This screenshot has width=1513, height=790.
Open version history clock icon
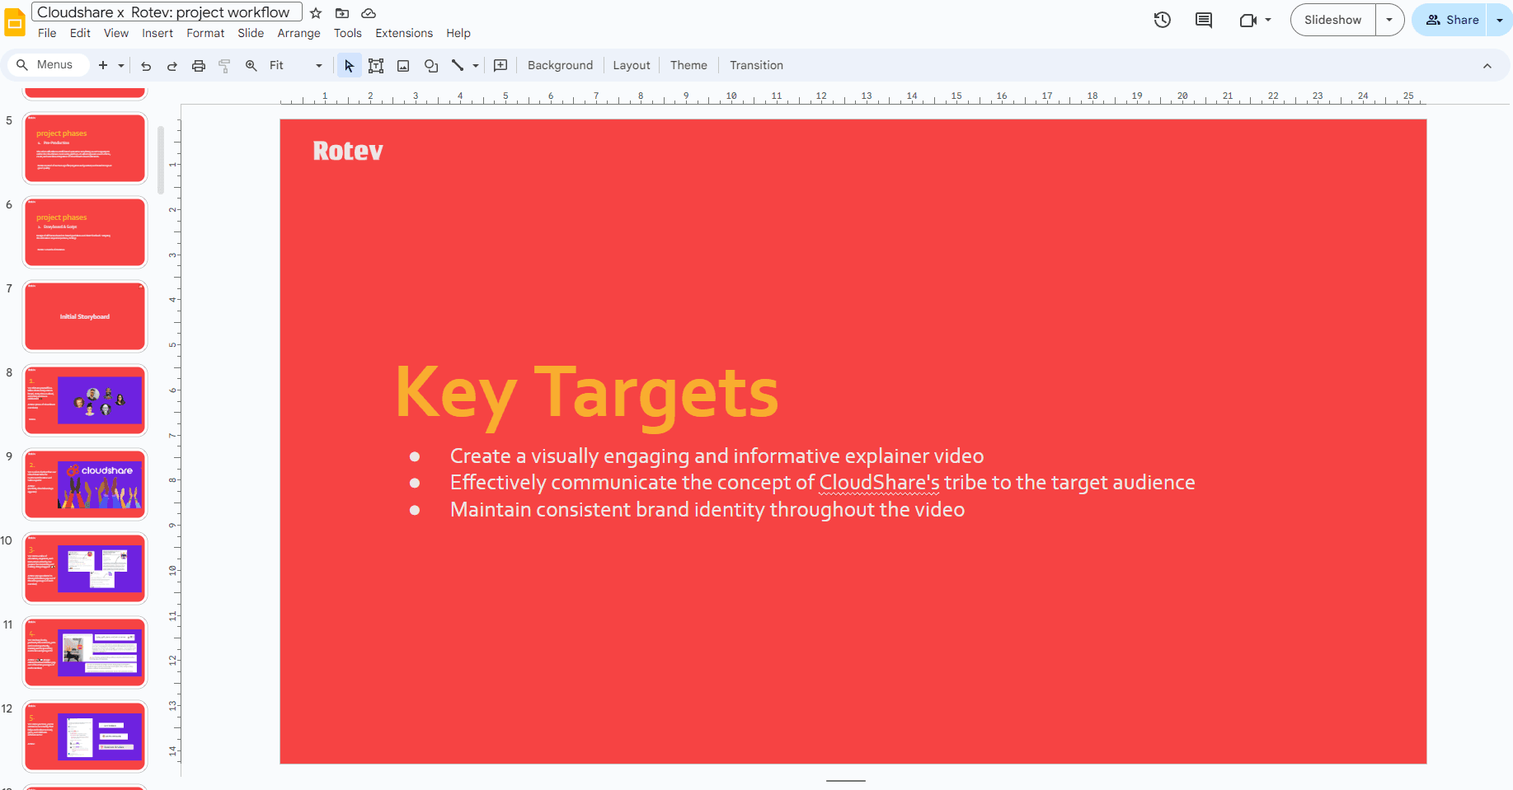[1163, 20]
